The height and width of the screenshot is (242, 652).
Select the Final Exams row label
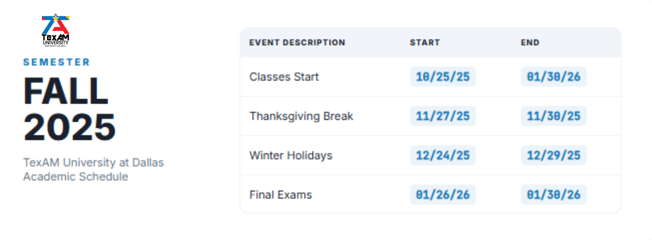[x=280, y=195]
